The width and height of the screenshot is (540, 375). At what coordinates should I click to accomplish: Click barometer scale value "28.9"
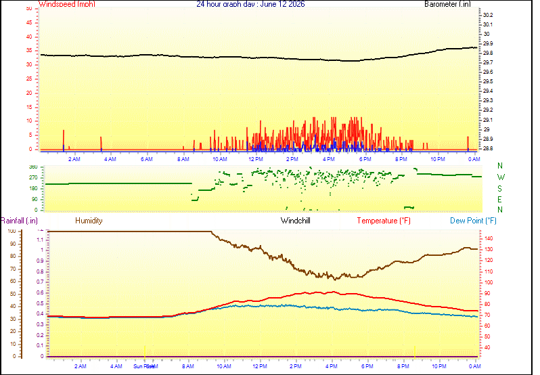pos(488,139)
